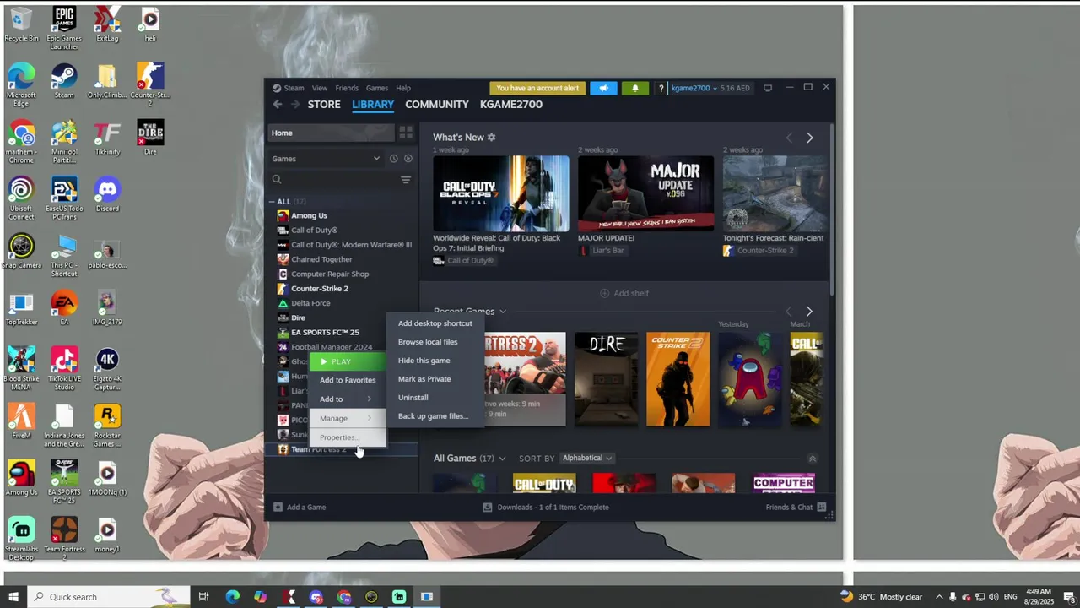
Task: Click the account alert banner
Action: (537, 88)
